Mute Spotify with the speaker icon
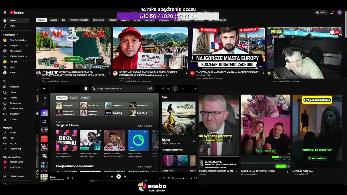This screenshot has height=195, width=347. [173, 178]
